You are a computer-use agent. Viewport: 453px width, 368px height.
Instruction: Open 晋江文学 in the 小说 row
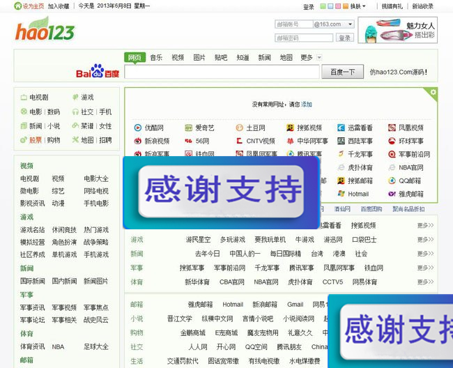point(179,319)
